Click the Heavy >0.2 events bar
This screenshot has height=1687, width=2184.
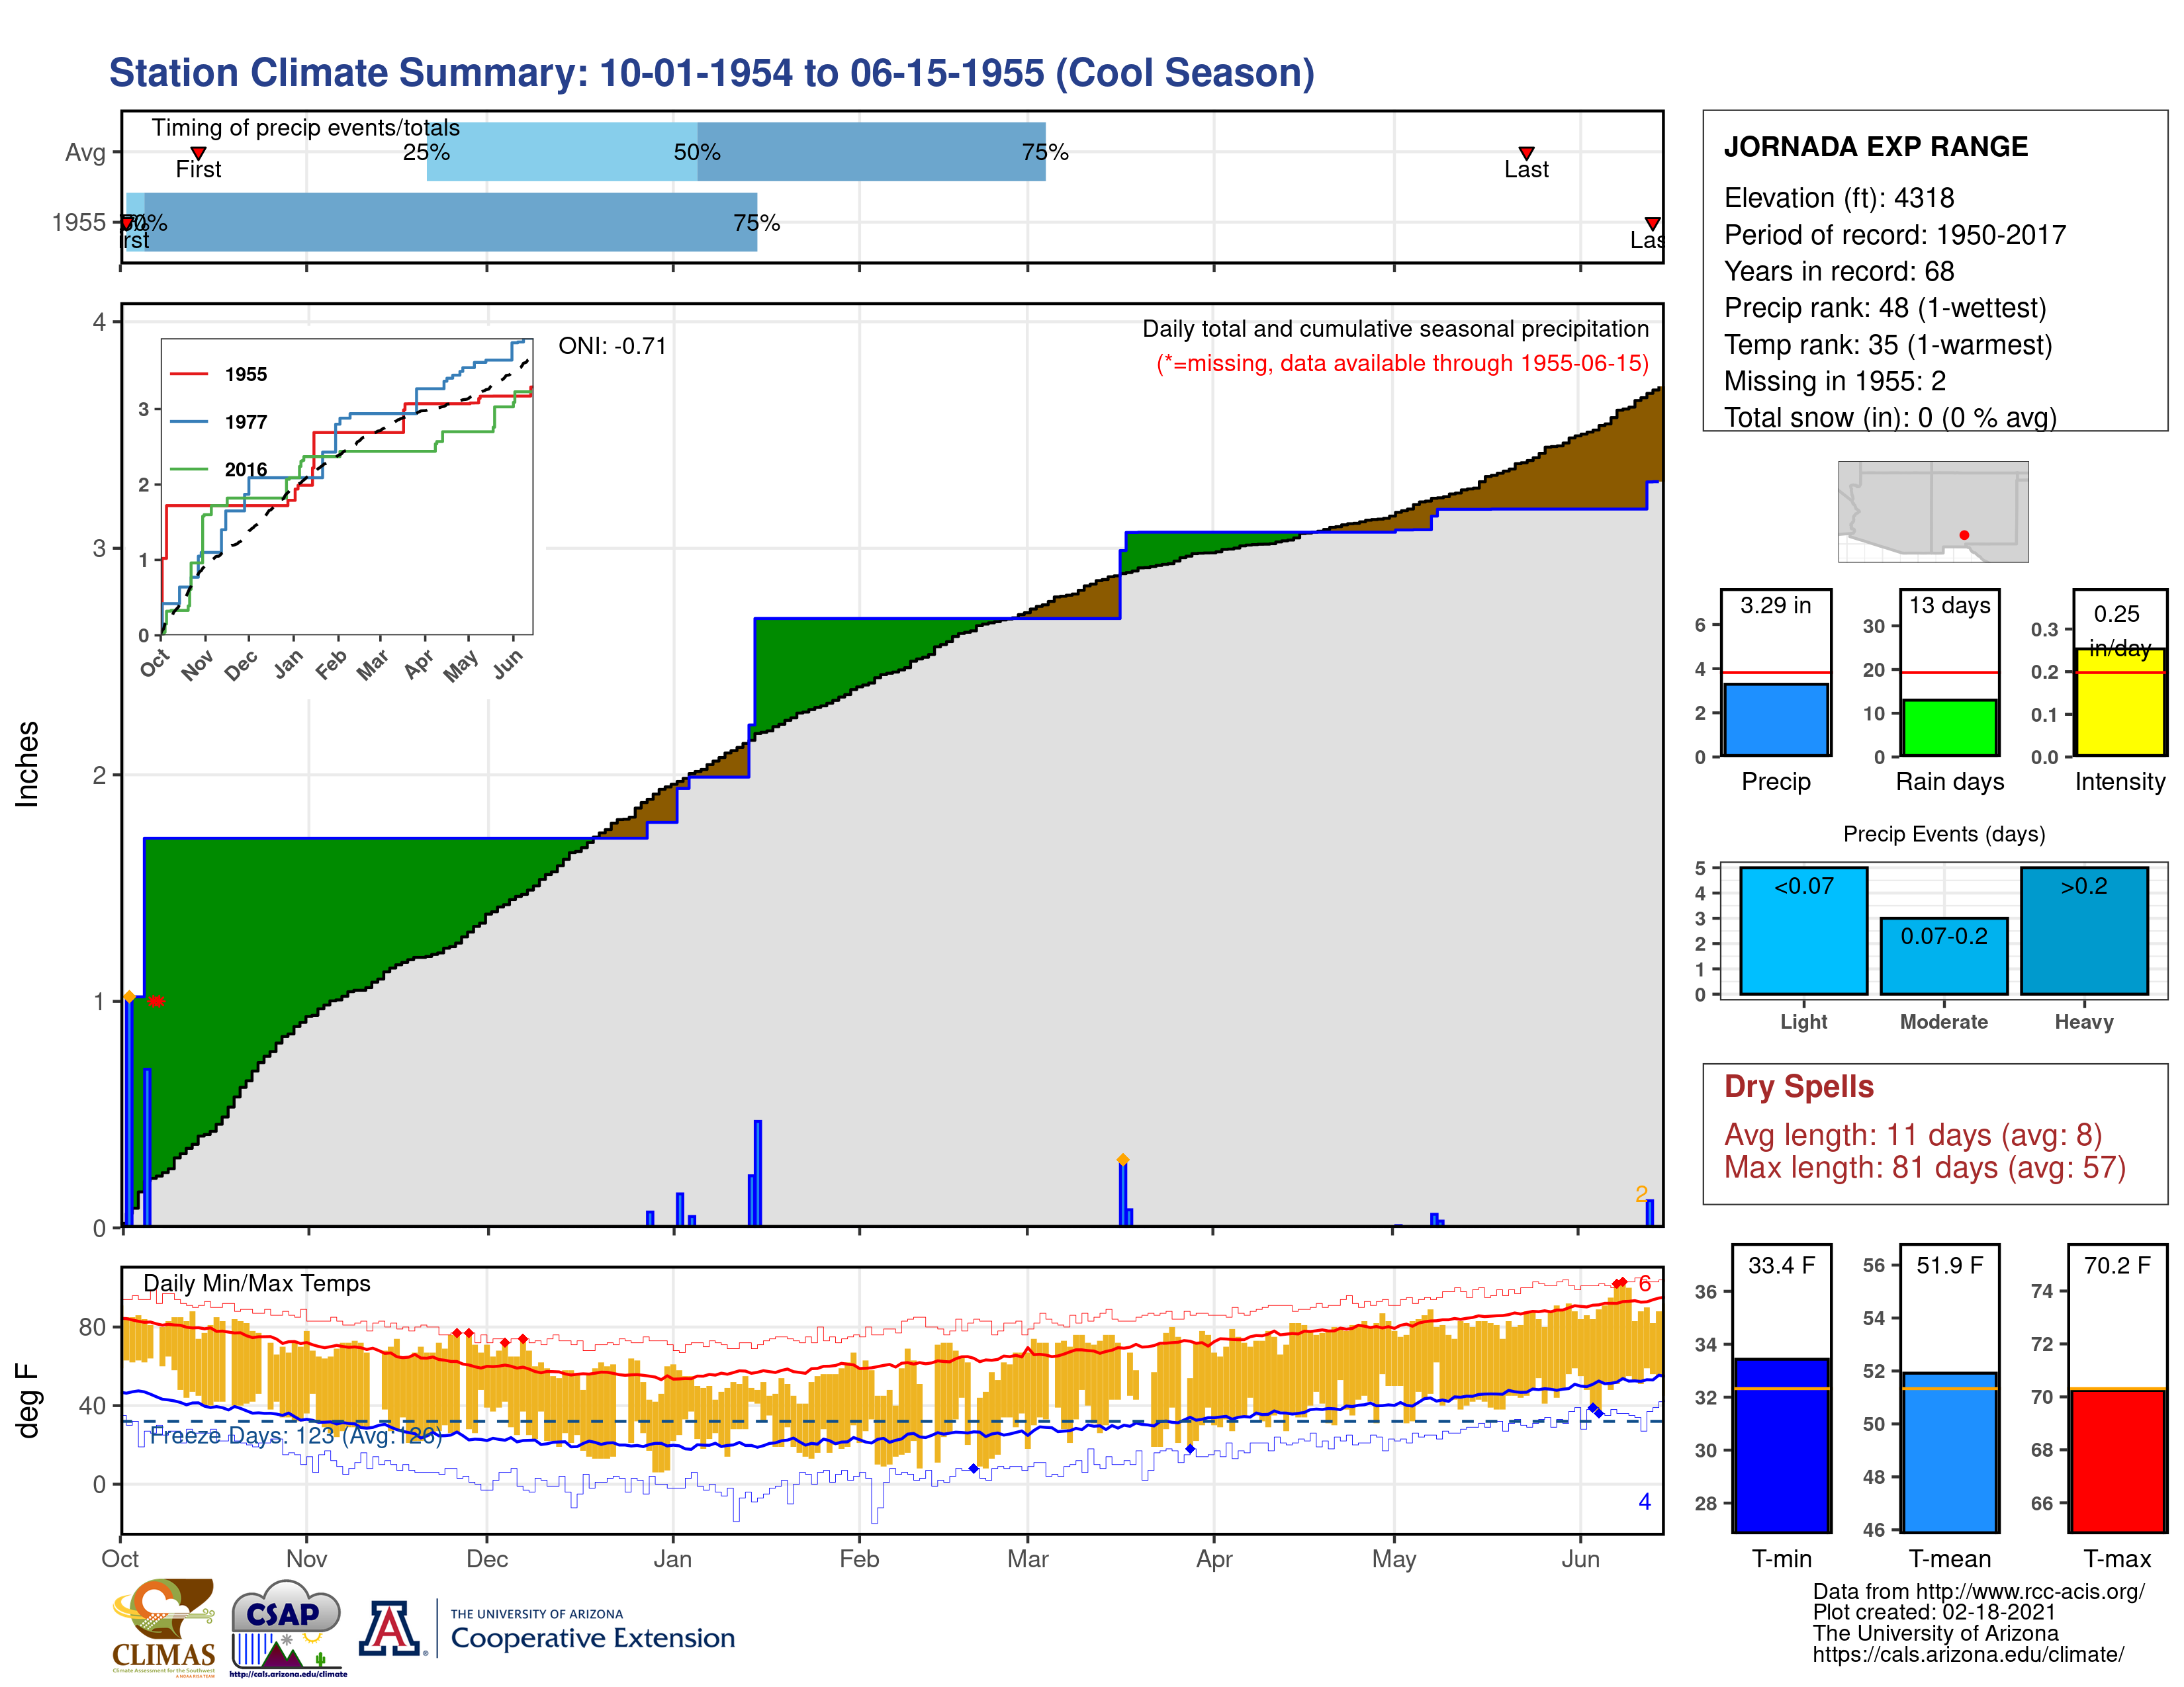click(2084, 930)
